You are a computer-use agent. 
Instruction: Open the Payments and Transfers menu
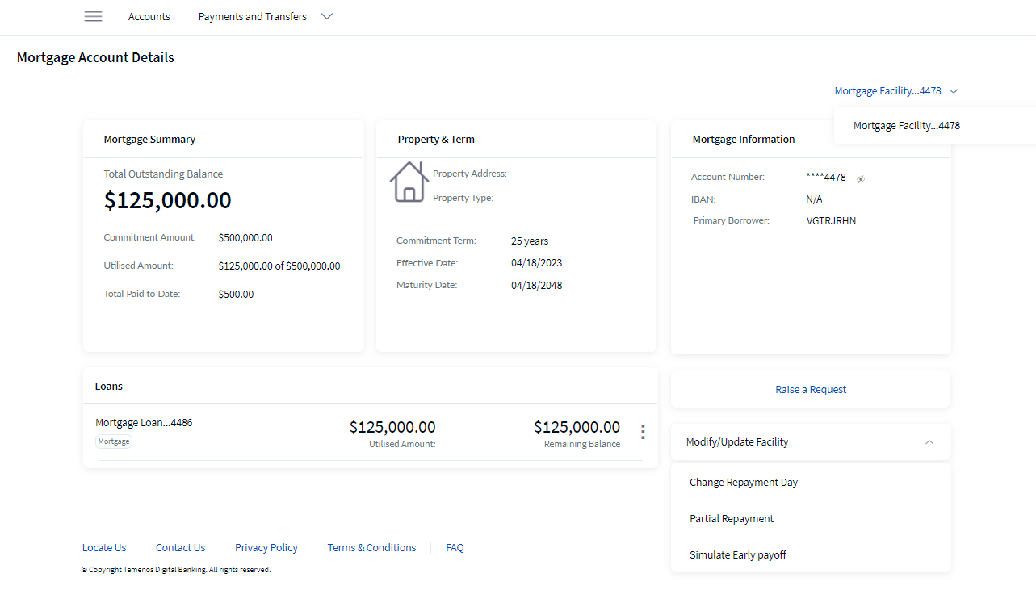253,16
